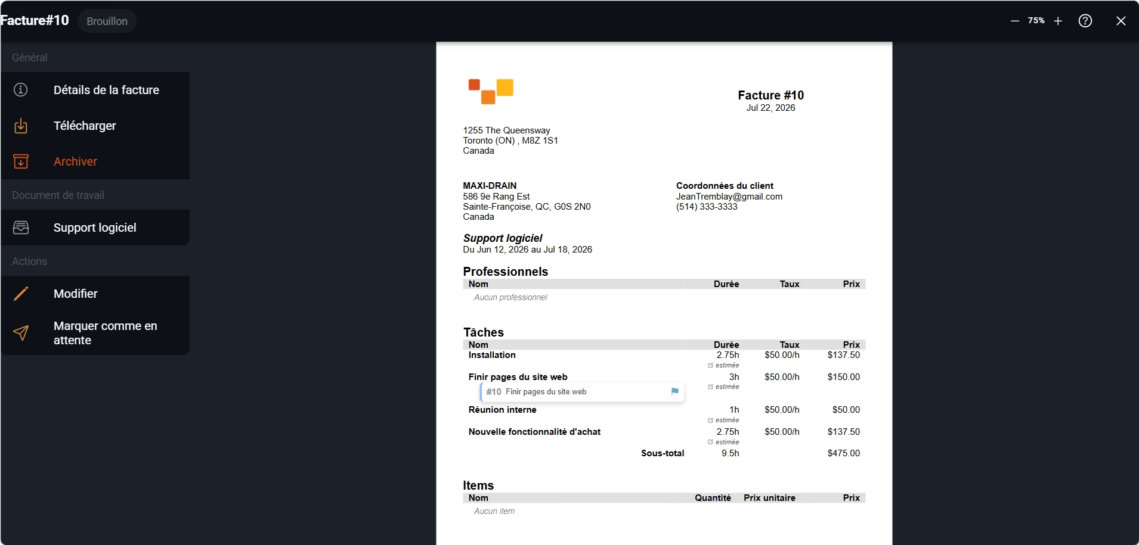Zoom in with the plus button
The image size is (1139, 545).
pos(1058,21)
